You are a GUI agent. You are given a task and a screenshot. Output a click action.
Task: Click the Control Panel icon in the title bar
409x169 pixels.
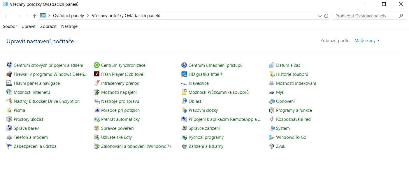pos(5,4)
